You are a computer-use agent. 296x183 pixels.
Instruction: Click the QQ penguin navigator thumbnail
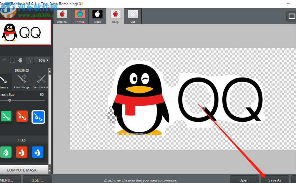25,32
